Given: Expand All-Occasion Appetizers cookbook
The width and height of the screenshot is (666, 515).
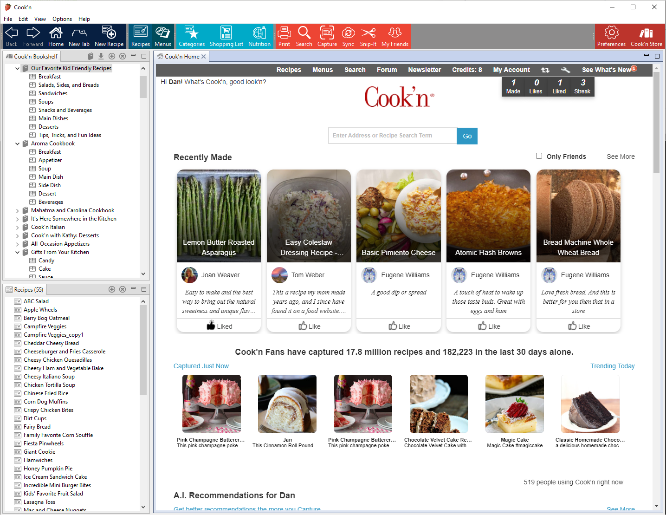Looking at the screenshot, I should 18,244.
